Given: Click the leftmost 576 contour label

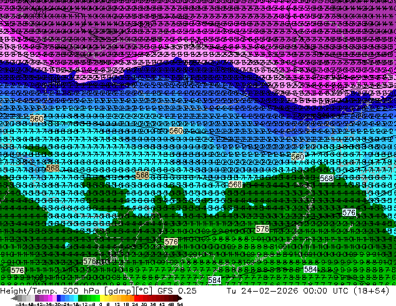Looking at the screenshot, I should click(17, 270).
